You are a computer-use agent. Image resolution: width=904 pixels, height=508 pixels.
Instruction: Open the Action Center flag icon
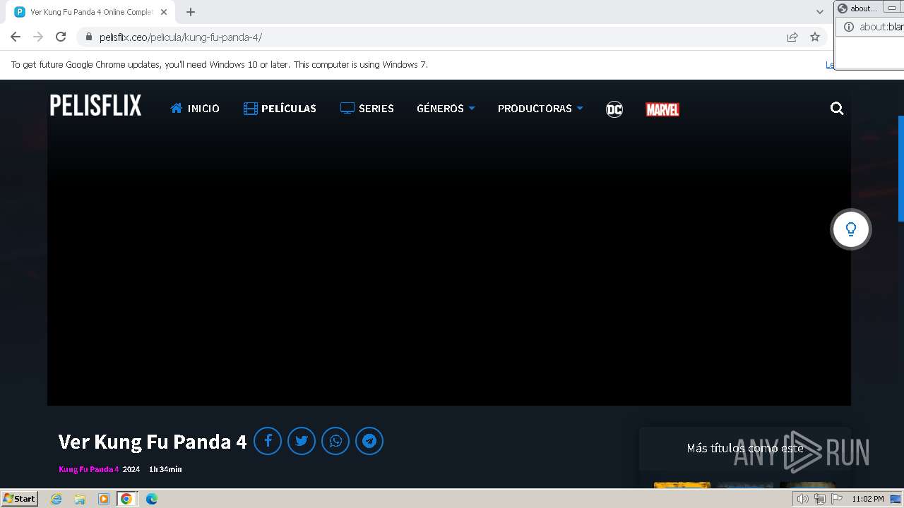tap(837, 499)
